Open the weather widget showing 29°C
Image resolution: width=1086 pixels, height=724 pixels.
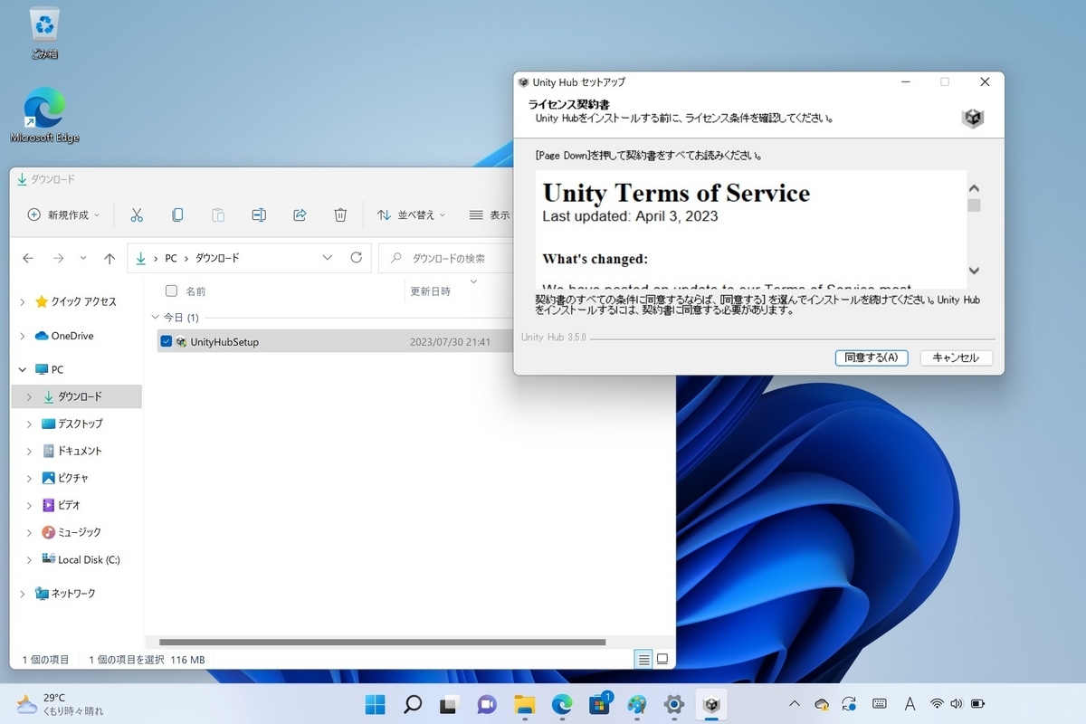pos(60,704)
